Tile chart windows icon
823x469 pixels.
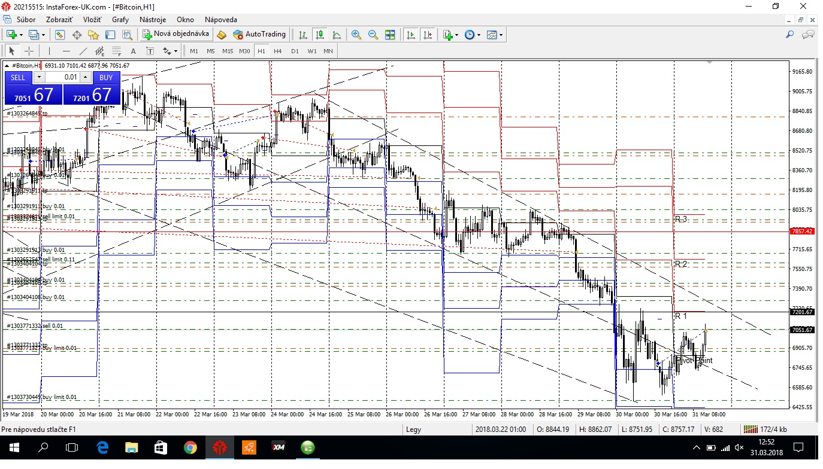(390, 35)
